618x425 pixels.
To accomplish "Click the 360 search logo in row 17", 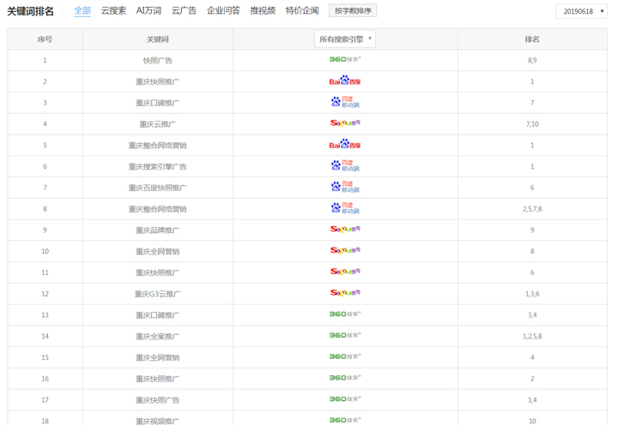I will click(345, 399).
